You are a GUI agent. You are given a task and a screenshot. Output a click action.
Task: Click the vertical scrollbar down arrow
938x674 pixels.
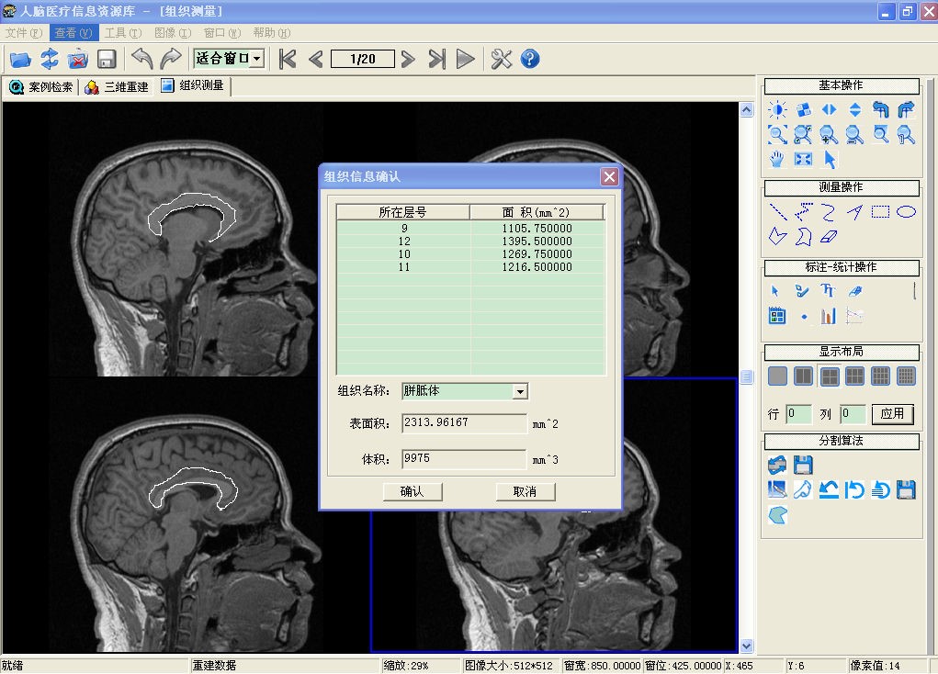click(746, 646)
